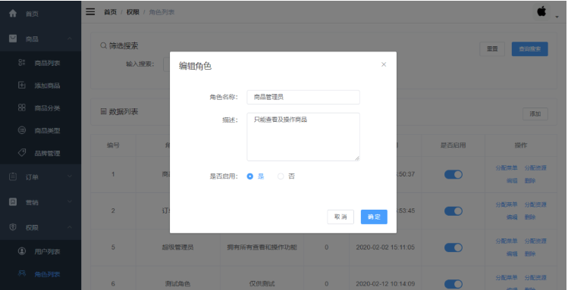Click the 权限 shield icon
Screen dimensions: 568x290
pos(13,227)
